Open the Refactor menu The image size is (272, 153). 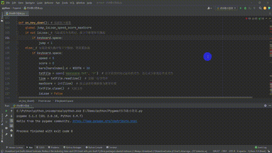click(49, 3)
